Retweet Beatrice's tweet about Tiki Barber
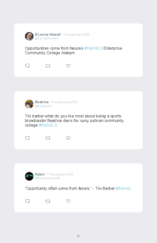Screen dimensions: 157x243 [x=48, y=138]
